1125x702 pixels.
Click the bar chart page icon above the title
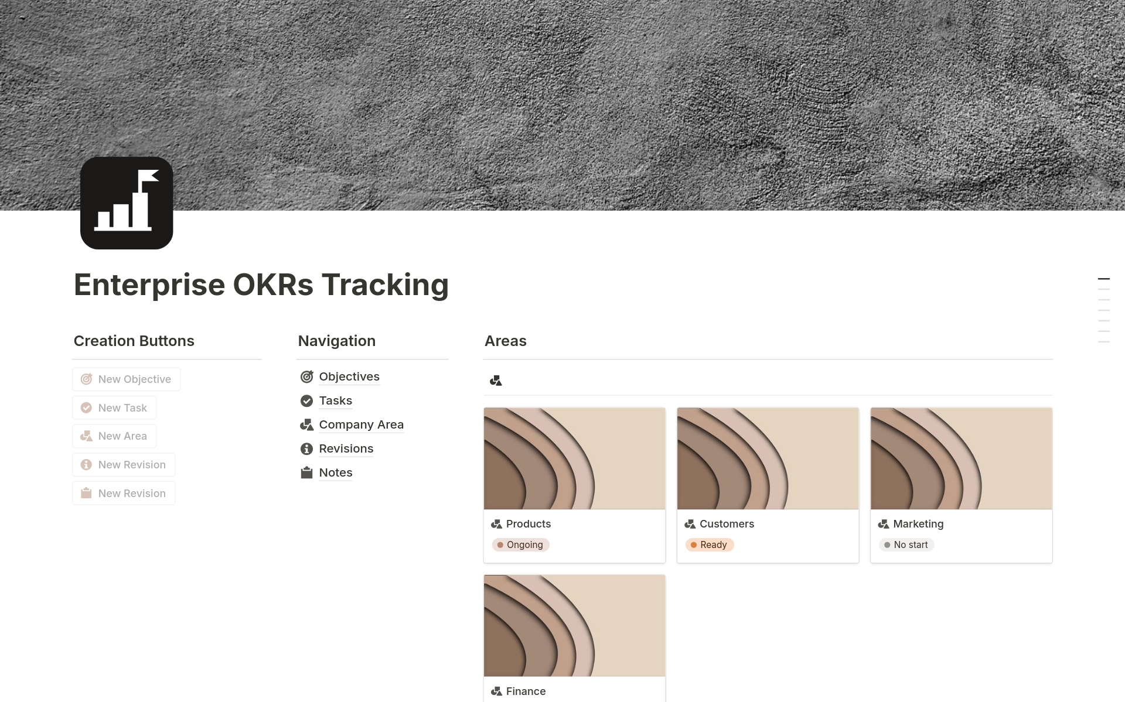click(x=127, y=203)
